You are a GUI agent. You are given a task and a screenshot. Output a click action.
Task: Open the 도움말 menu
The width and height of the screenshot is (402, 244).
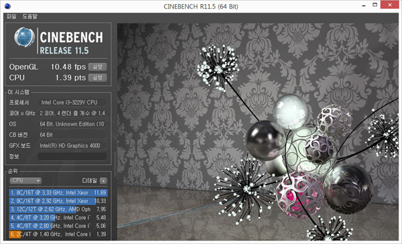point(29,17)
